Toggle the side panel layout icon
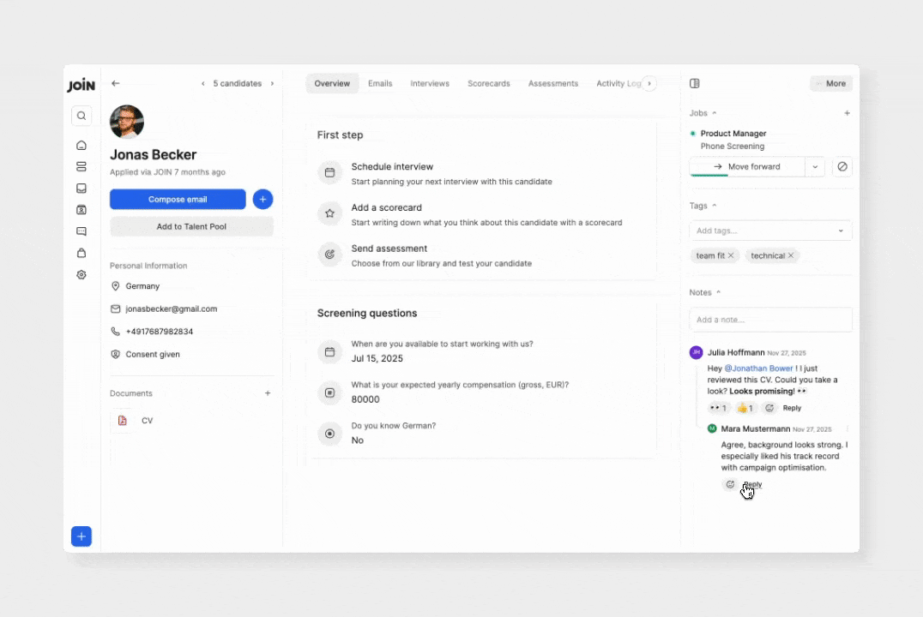Screen dimensions: 923x617 click(695, 84)
